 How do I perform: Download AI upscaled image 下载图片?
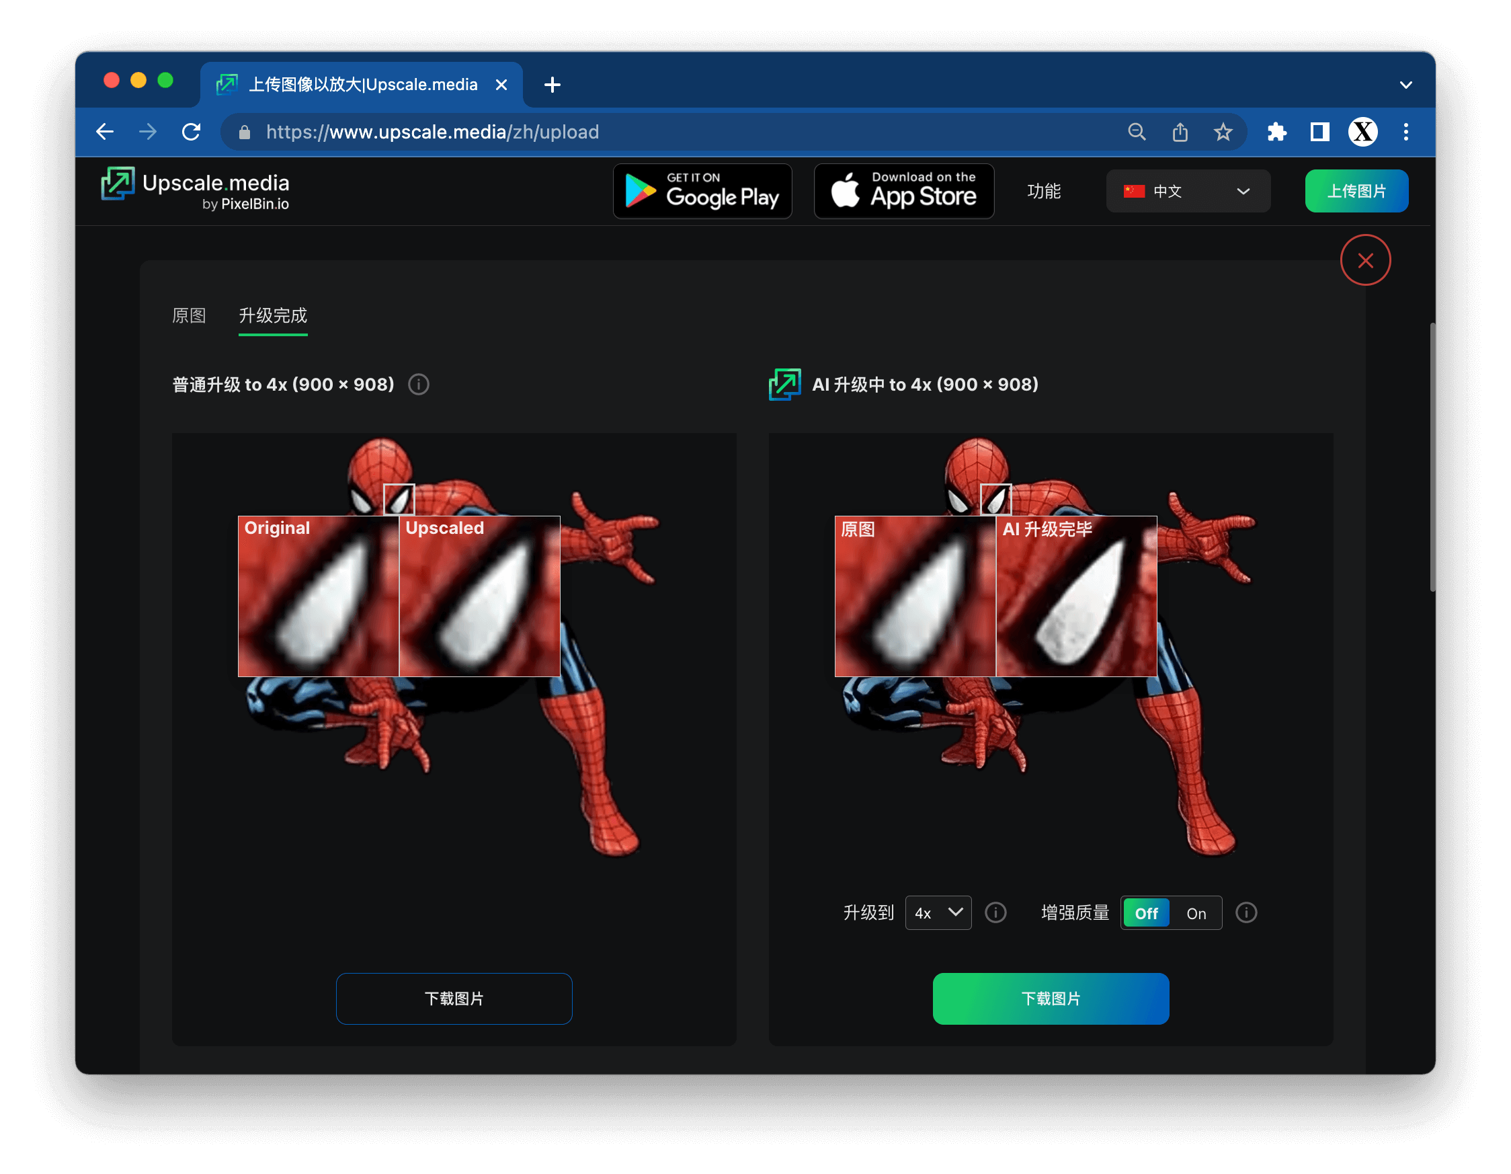tap(1050, 997)
